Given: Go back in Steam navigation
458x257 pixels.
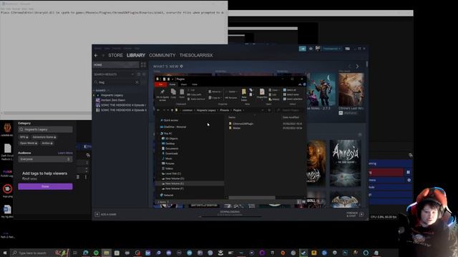Looking at the screenshot, I should [x=96, y=56].
